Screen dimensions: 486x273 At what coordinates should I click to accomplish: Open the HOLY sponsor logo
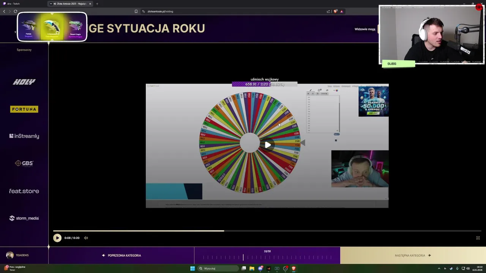tap(24, 82)
